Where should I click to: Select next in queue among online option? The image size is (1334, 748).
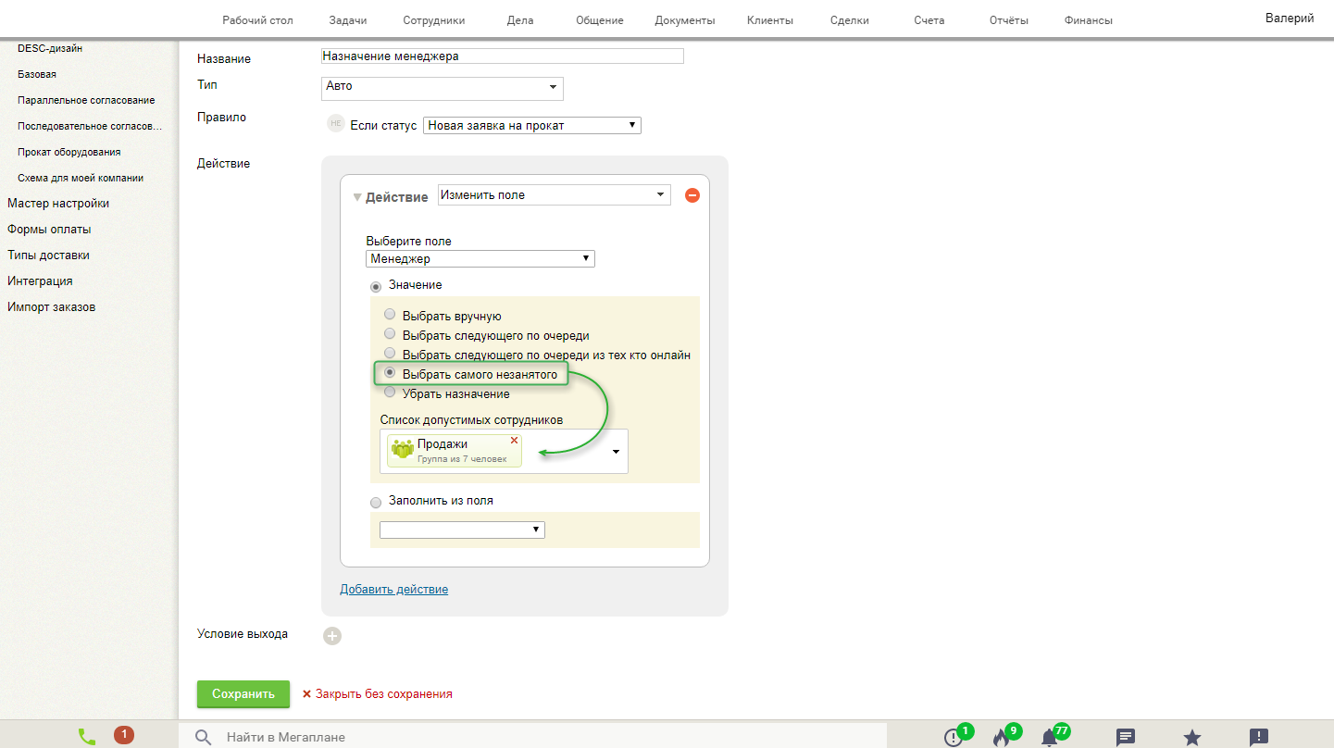(390, 354)
